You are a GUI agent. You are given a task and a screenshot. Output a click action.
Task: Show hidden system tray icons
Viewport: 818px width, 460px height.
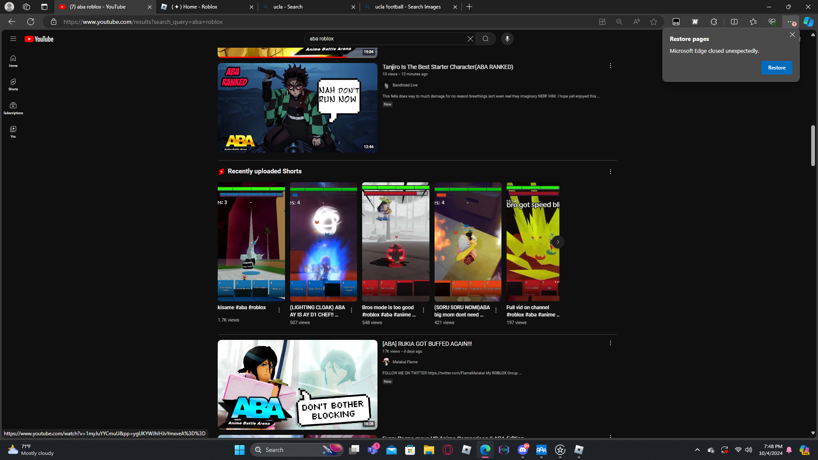tap(697, 450)
